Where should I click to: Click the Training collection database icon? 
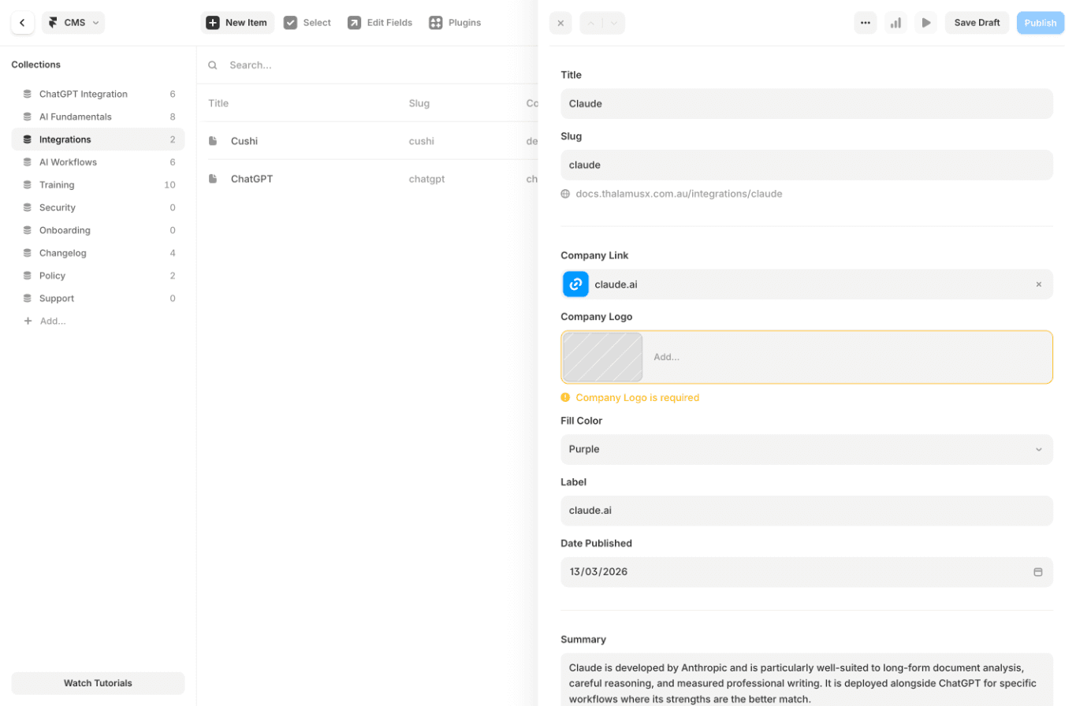pyautogui.click(x=28, y=185)
